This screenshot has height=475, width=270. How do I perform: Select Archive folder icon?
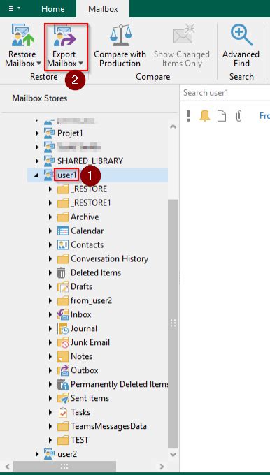[63, 217]
